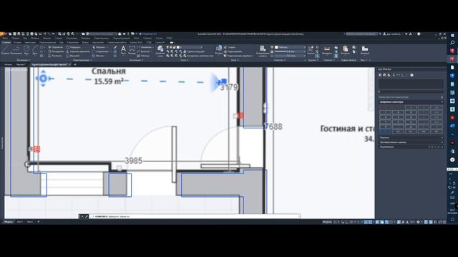Click the Повернуть rotate tool
The width and height of the screenshot is (458, 257).
click(73, 47)
